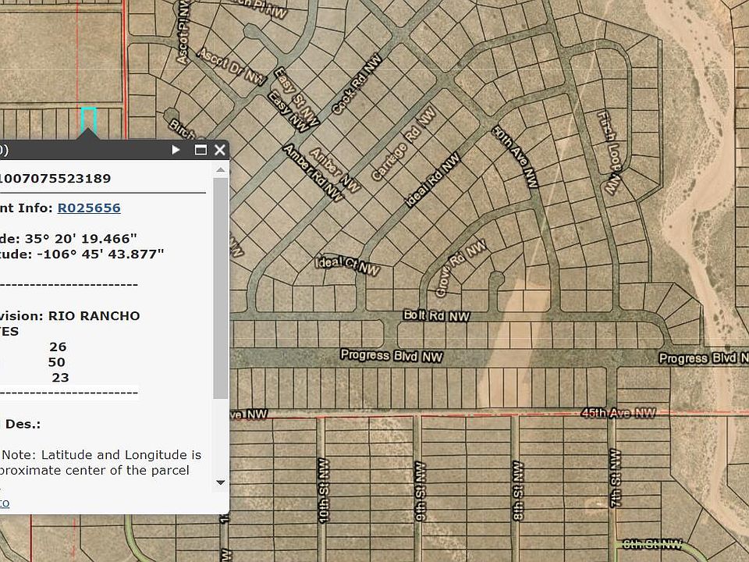Click the popup vertical scrollbar thumb

point(221,289)
